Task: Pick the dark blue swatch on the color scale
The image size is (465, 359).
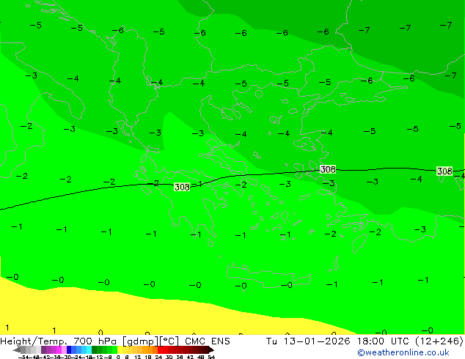Action: [69, 349]
